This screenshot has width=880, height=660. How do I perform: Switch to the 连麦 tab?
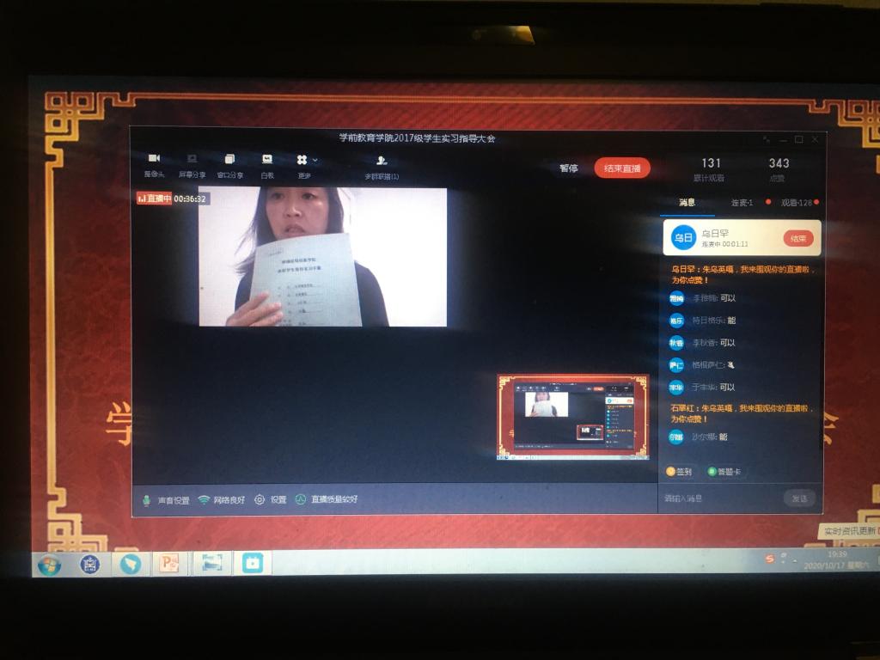(742, 203)
